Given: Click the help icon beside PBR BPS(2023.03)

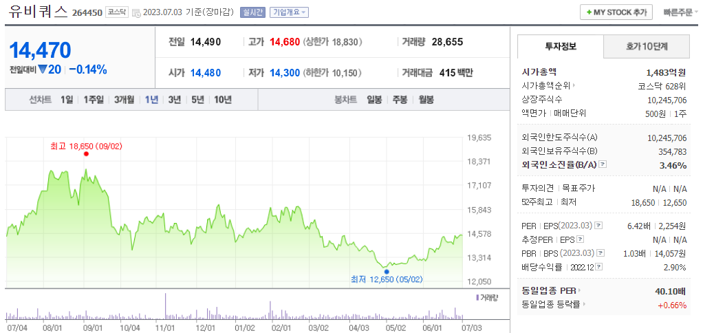Looking at the screenshot, I should (x=599, y=253).
